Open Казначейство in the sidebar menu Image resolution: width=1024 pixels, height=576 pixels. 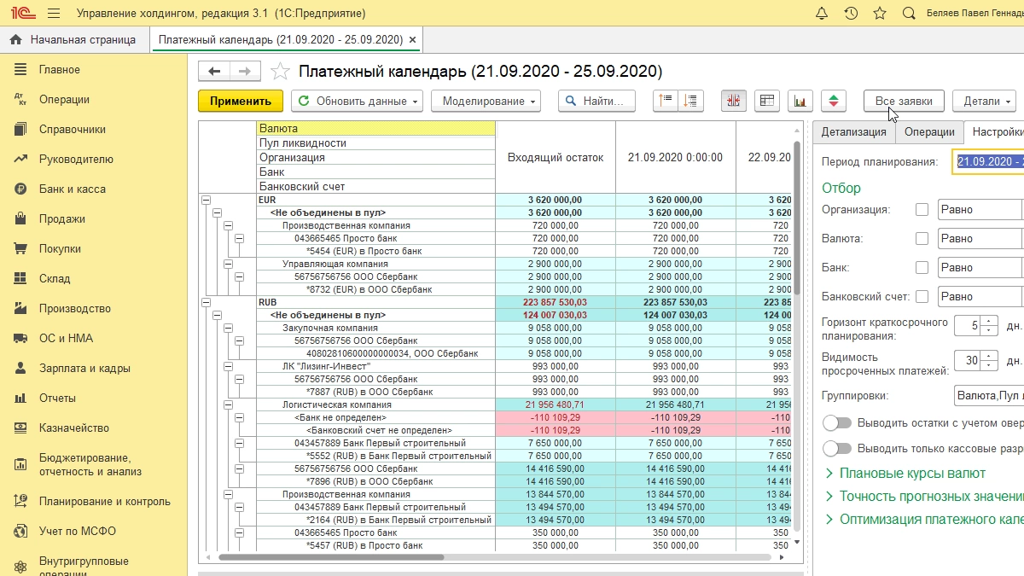click(73, 428)
